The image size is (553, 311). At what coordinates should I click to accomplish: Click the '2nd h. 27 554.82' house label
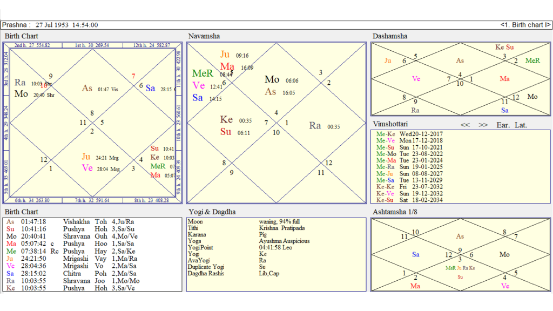pos(32,45)
